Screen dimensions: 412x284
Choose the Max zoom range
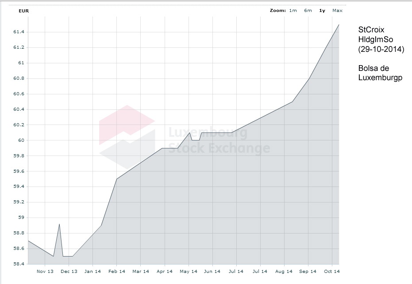(337, 10)
